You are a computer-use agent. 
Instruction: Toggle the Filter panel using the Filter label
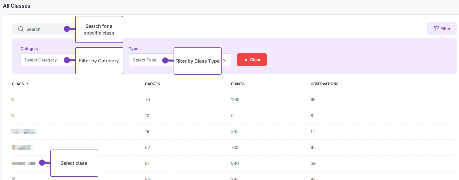(446, 29)
